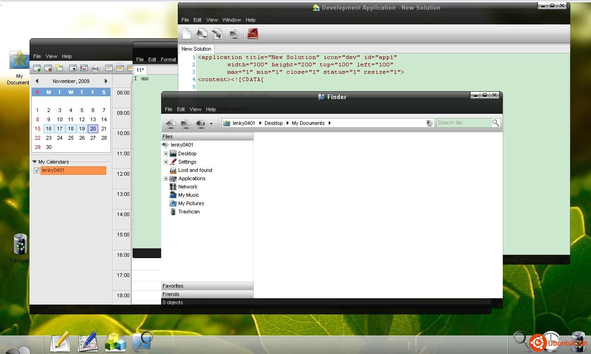Click the magnifier icon beside Search file field
The width and height of the screenshot is (591, 354).
coord(495,123)
